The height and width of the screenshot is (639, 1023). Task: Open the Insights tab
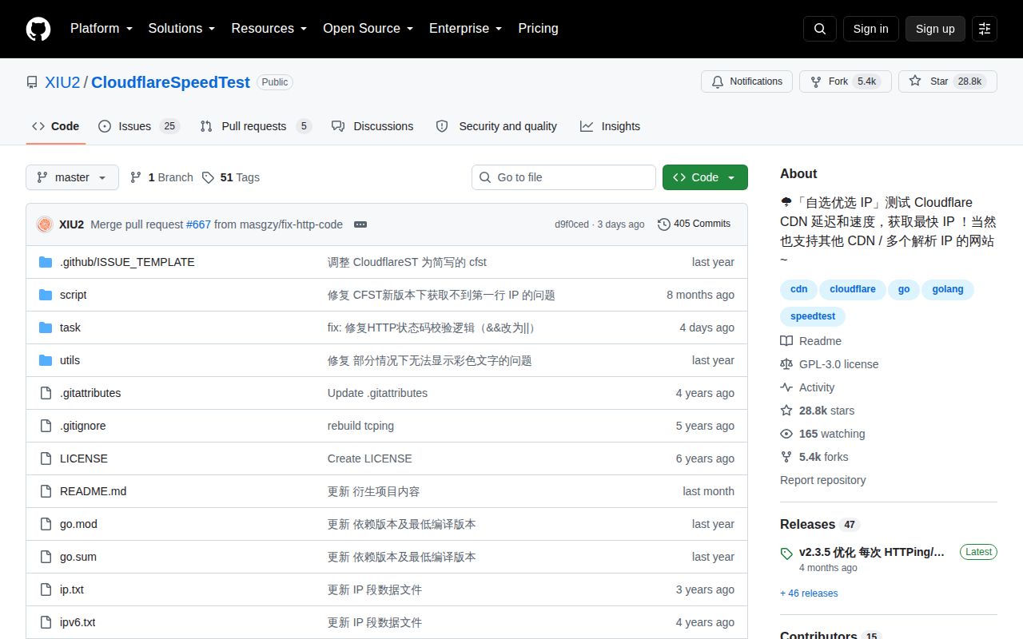pos(610,126)
